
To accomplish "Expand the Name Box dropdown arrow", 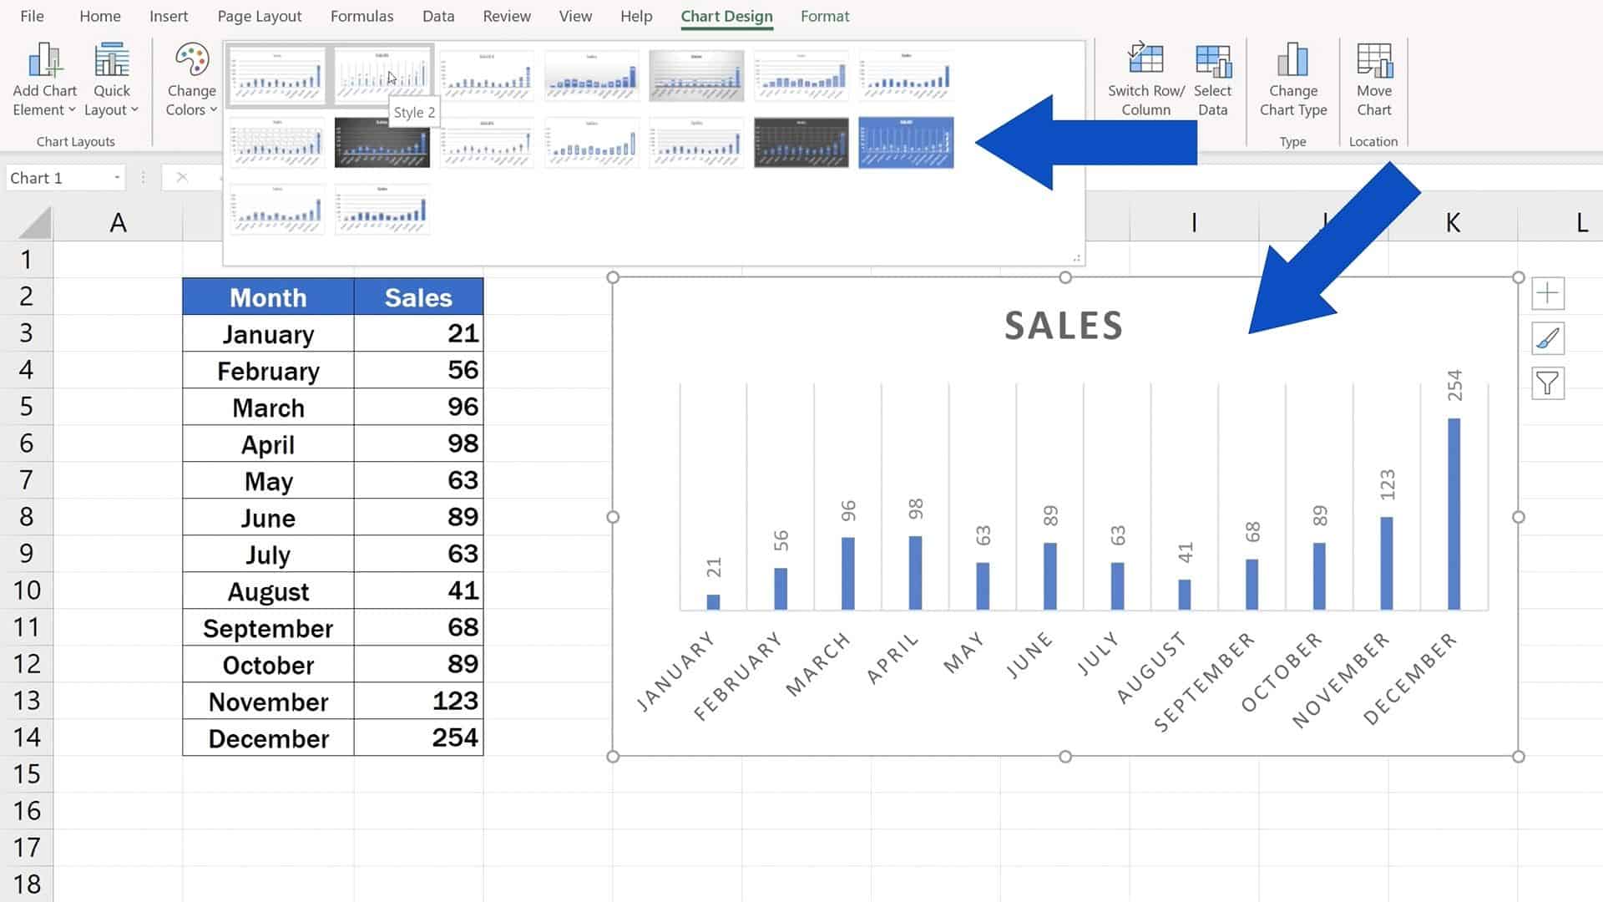I will (x=117, y=177).
